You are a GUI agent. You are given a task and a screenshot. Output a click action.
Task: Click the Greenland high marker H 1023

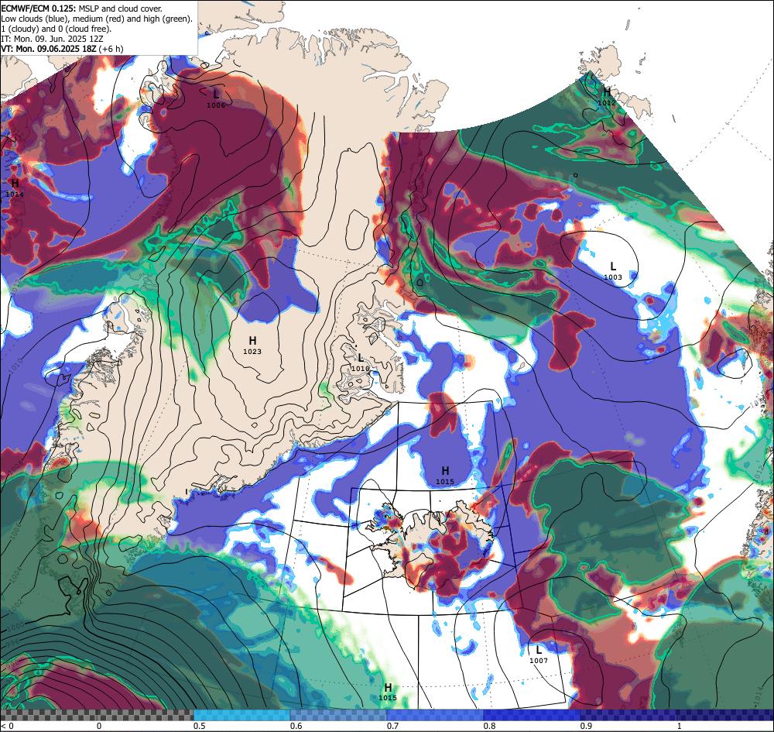click(252, 345)
